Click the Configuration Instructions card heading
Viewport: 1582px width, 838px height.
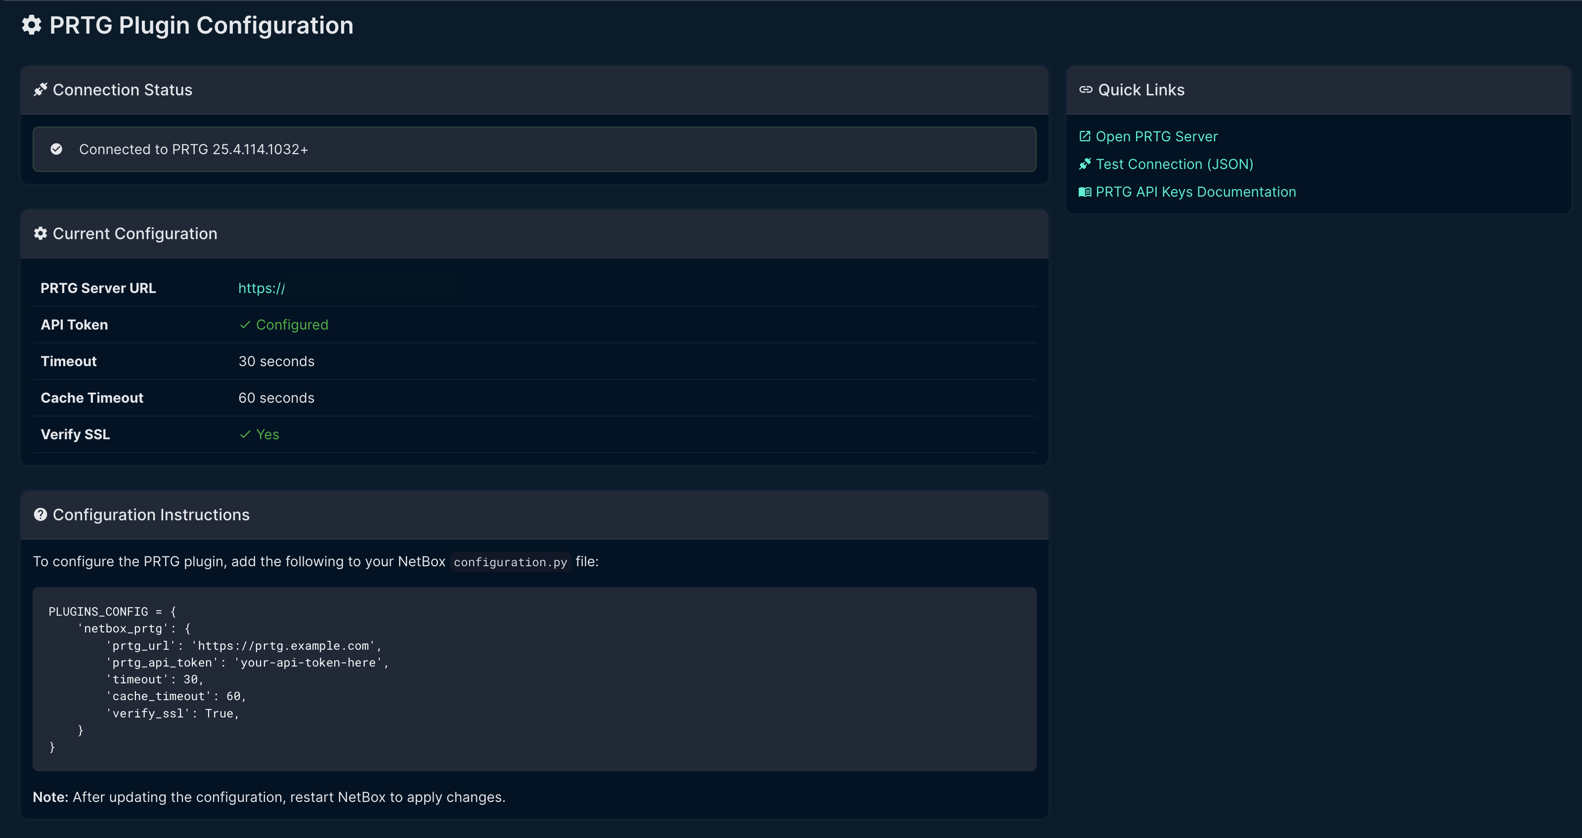click(151, 514)
